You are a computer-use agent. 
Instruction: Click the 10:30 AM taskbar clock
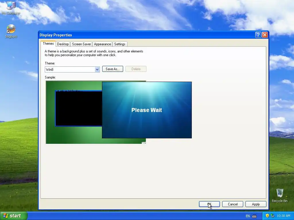pyautogui.click(x=283, y=216)
